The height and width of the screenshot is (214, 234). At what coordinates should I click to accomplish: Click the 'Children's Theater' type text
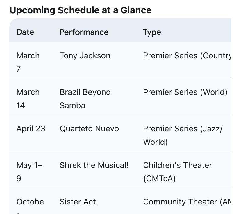(178, 165)
